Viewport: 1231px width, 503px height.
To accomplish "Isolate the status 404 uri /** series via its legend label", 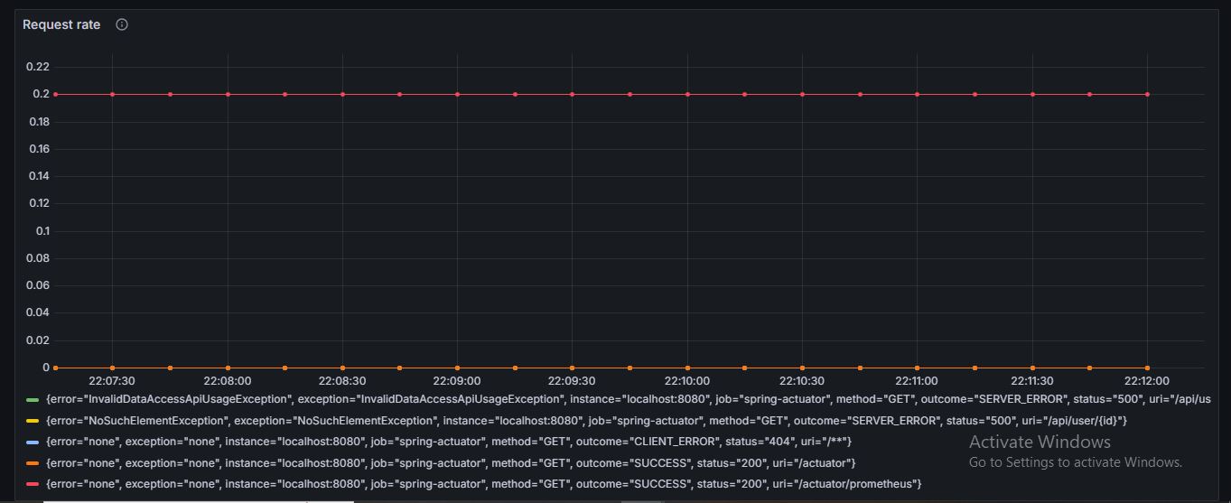I will coord(449,442).
